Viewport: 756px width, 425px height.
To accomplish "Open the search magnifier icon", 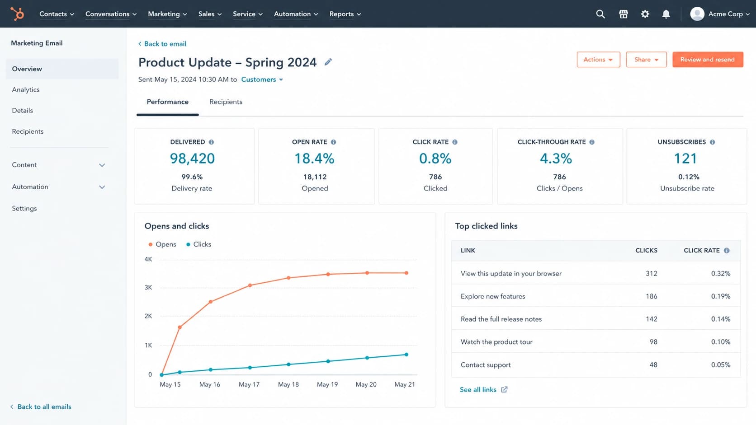I will [600, 14].
